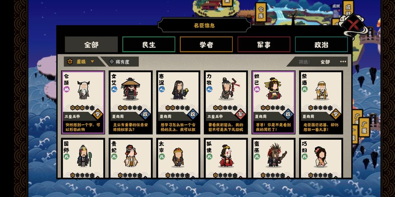Click the 人 rarity icon on 女艾's card
This screenshot has height=197, width=395.
(114, 89)
